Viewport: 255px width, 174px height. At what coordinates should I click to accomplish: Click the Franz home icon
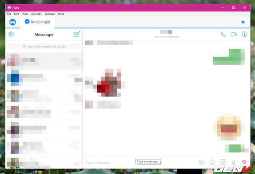click(13, 22)
